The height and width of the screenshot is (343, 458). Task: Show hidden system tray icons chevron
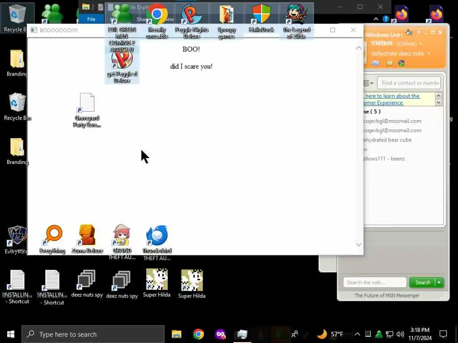(x=357, y=334)
